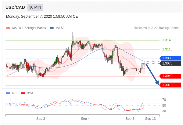Click the MA 50 blue legend swatch
Viewport: 183px width, 125px height.
[52, 28]
